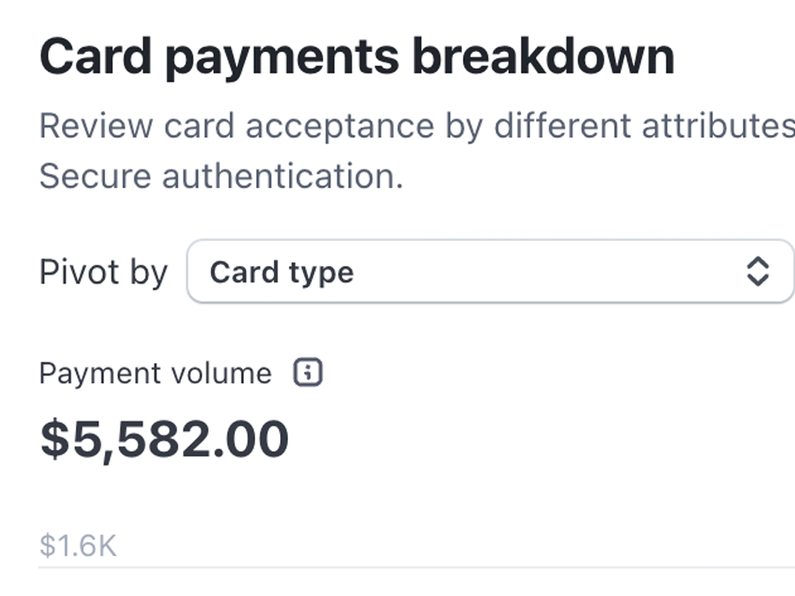Open the Card type dropdown

tap(490, 272)
